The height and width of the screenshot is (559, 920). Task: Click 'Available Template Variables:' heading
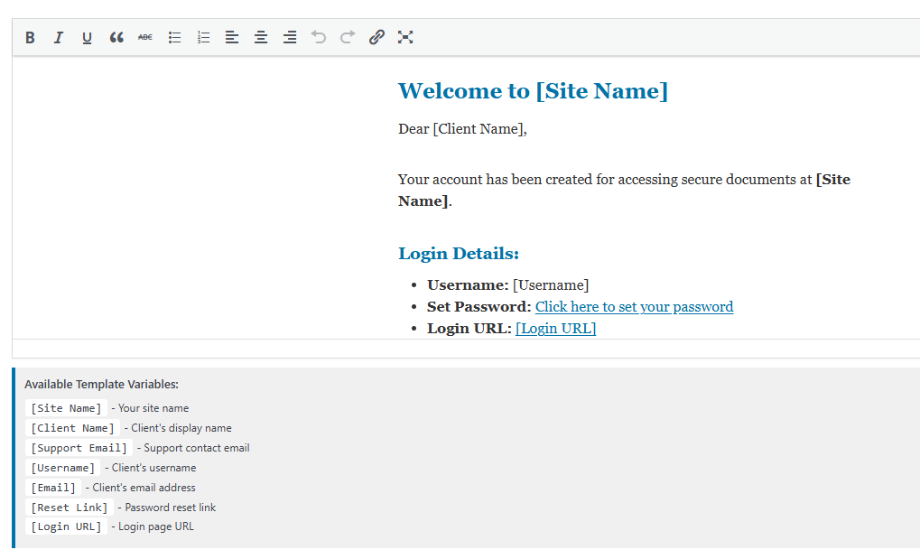click(101, 385)
